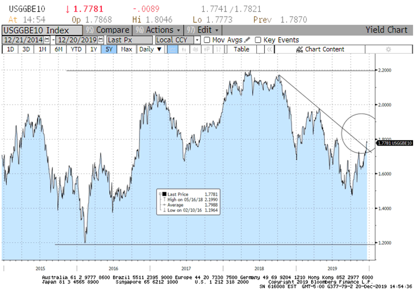This screenshot has height=300, width=417.
Task: Expand the Local CCY currency dropdown
Action: click(197, 40)
